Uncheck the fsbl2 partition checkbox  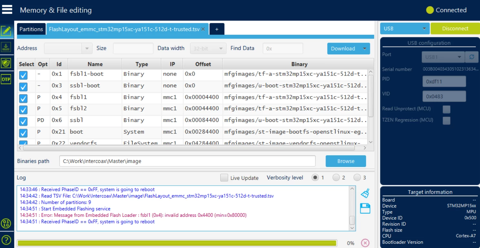click(23, 110)
